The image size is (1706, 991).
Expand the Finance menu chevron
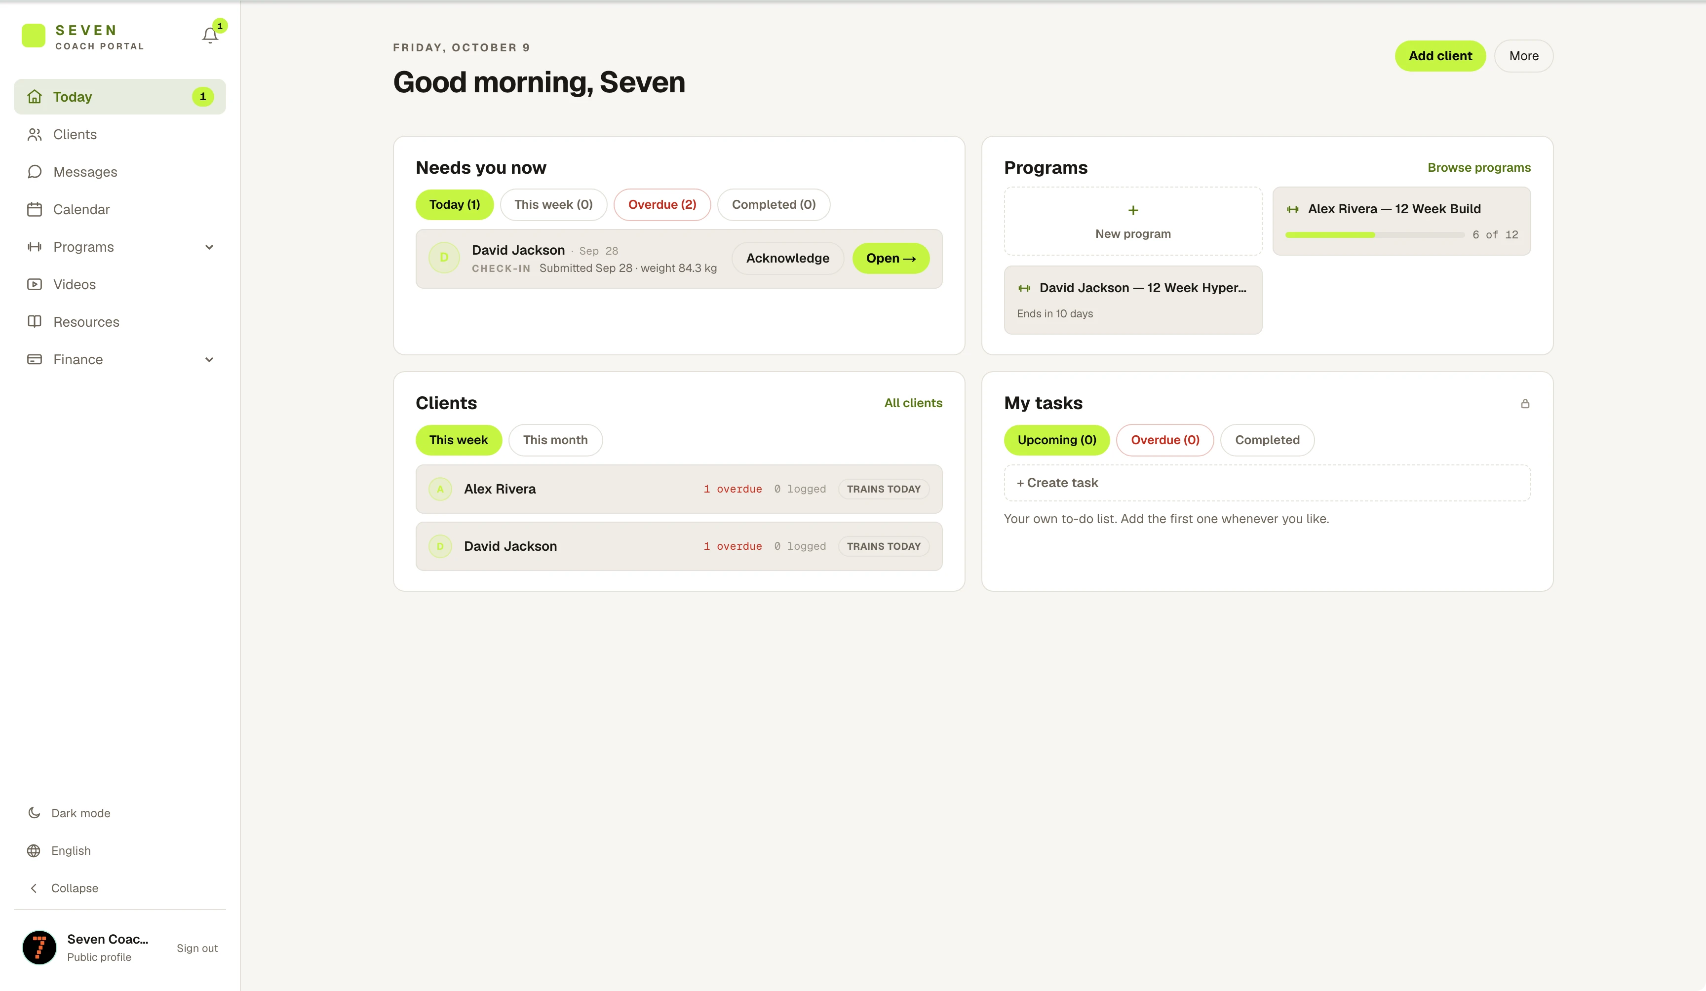[209, 359]
